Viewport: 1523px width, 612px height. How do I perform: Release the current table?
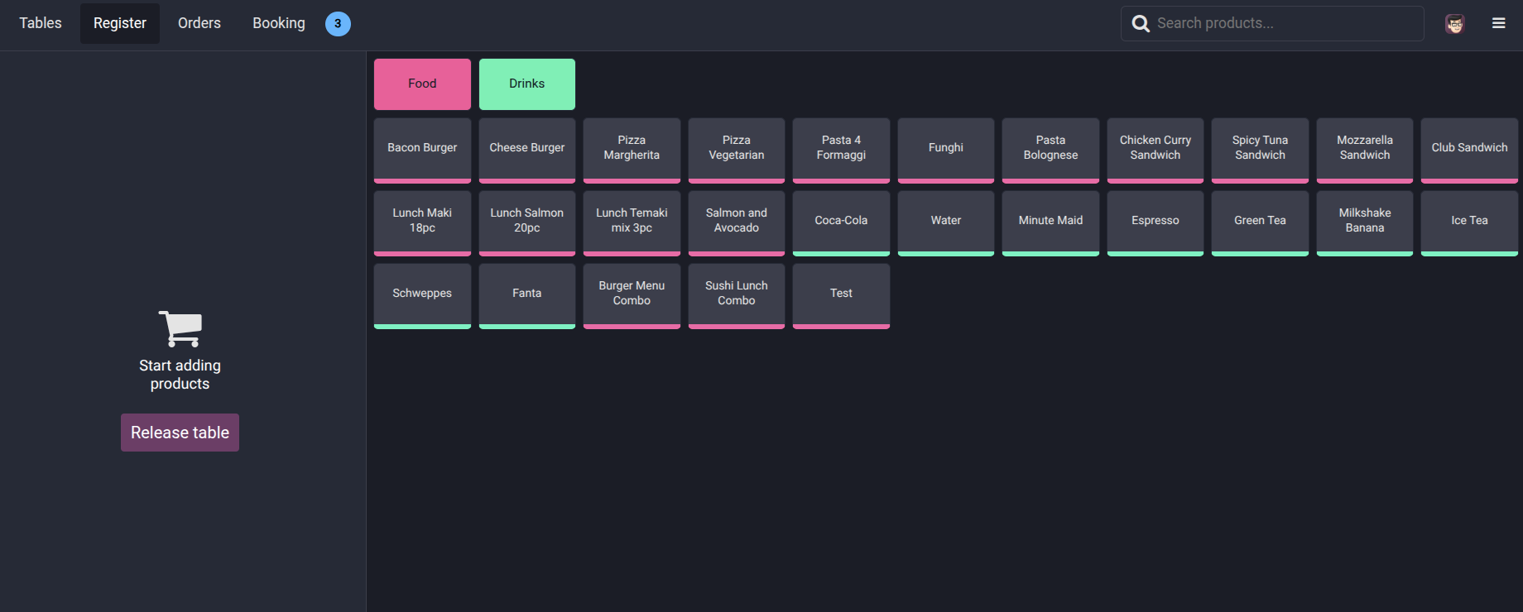[x=180, y=433]
